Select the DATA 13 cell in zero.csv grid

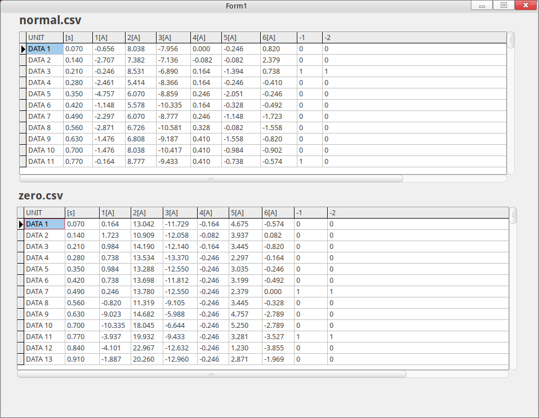pos(44,359)
